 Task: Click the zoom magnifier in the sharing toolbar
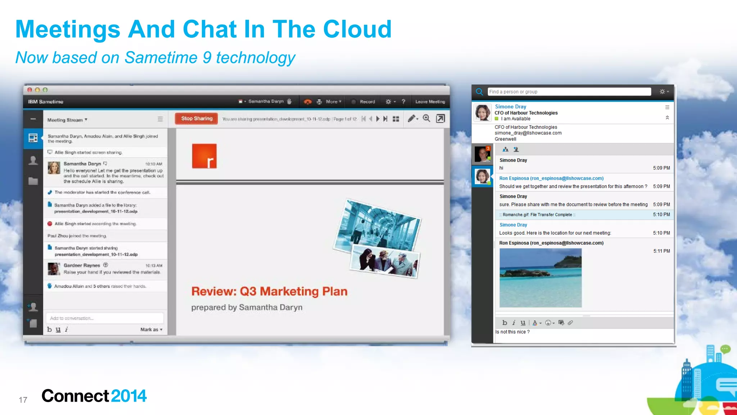click(x=426, y=118)
